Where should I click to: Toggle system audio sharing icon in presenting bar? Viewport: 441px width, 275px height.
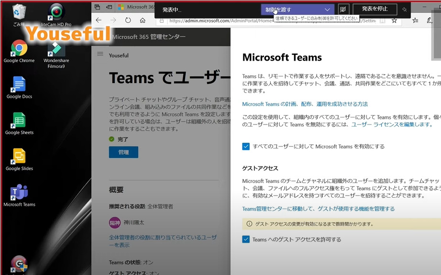342,9
